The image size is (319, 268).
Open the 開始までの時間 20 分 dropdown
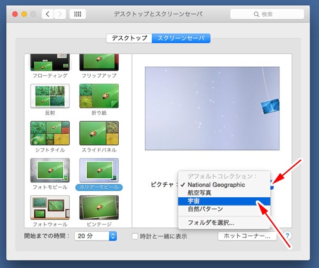pos(96,236)
